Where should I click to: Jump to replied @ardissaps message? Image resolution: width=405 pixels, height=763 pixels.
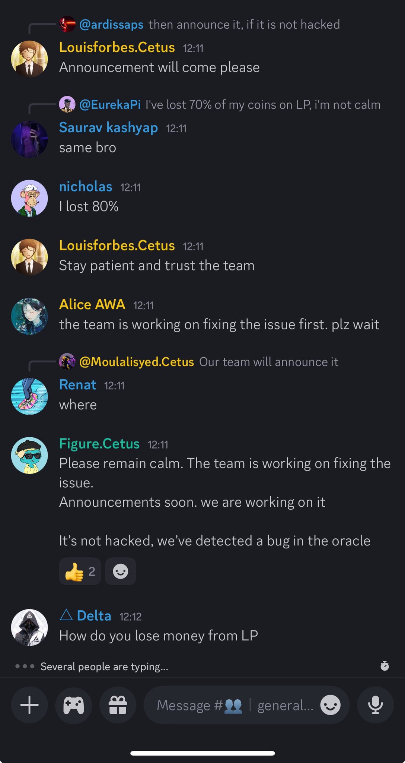[x=208, y=25]
